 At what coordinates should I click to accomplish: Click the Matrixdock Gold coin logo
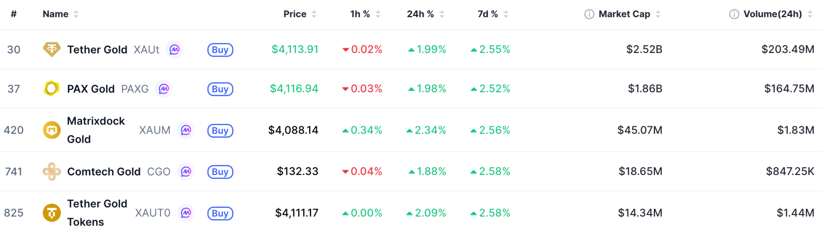coord(52,130)
